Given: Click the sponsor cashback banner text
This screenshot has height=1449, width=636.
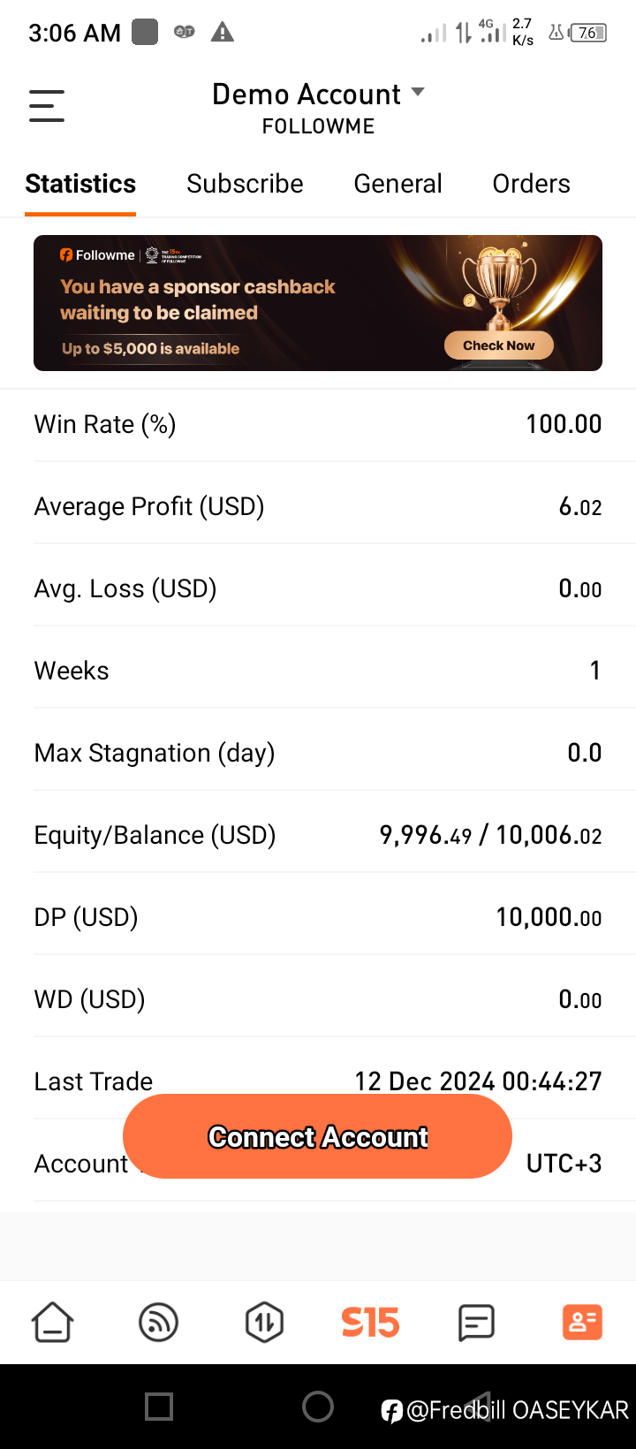Looking at the screenshot, I should coord(198,300).
